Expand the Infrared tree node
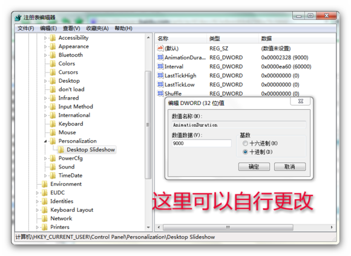The height and width of the screenshot is (256, 351). coord(45,98)
